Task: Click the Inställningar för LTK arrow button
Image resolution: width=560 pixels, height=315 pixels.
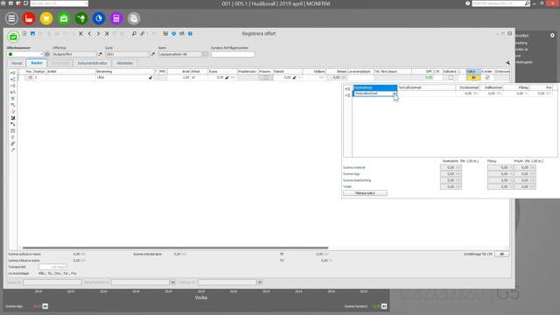Action: (x=501, y=254)
